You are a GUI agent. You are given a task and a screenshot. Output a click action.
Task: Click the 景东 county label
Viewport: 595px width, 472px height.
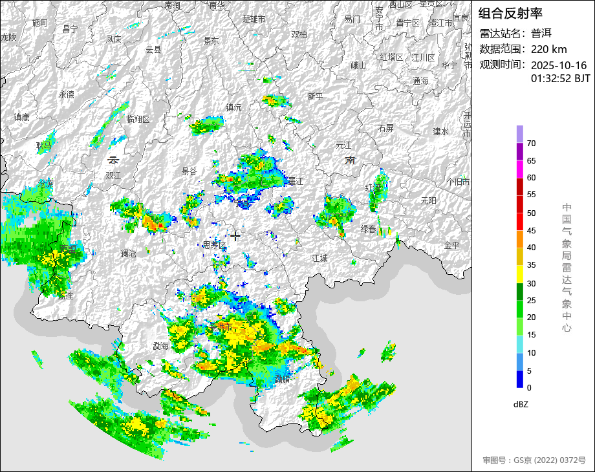tap(211, 41)
